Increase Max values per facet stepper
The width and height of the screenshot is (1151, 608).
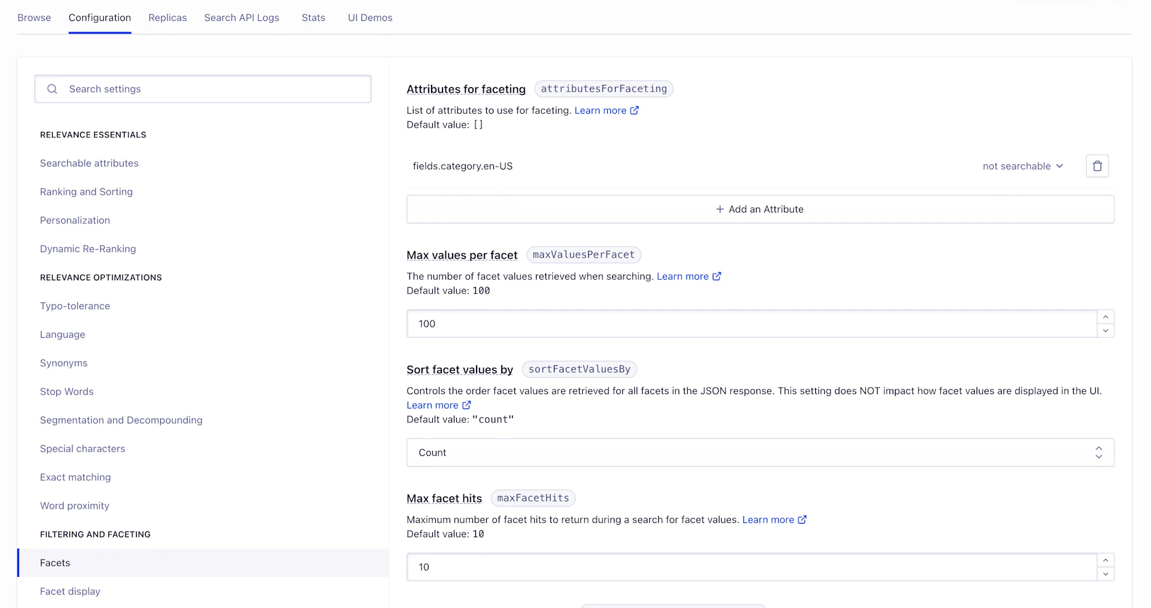(1105, 317)
